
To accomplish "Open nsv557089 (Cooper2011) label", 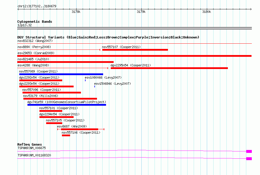I will tap(38, 71).
